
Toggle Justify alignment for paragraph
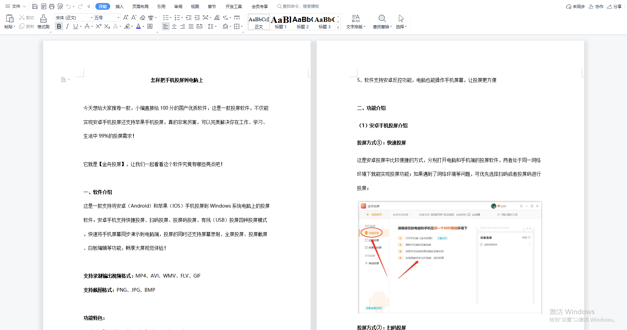[x=191, y=26]
